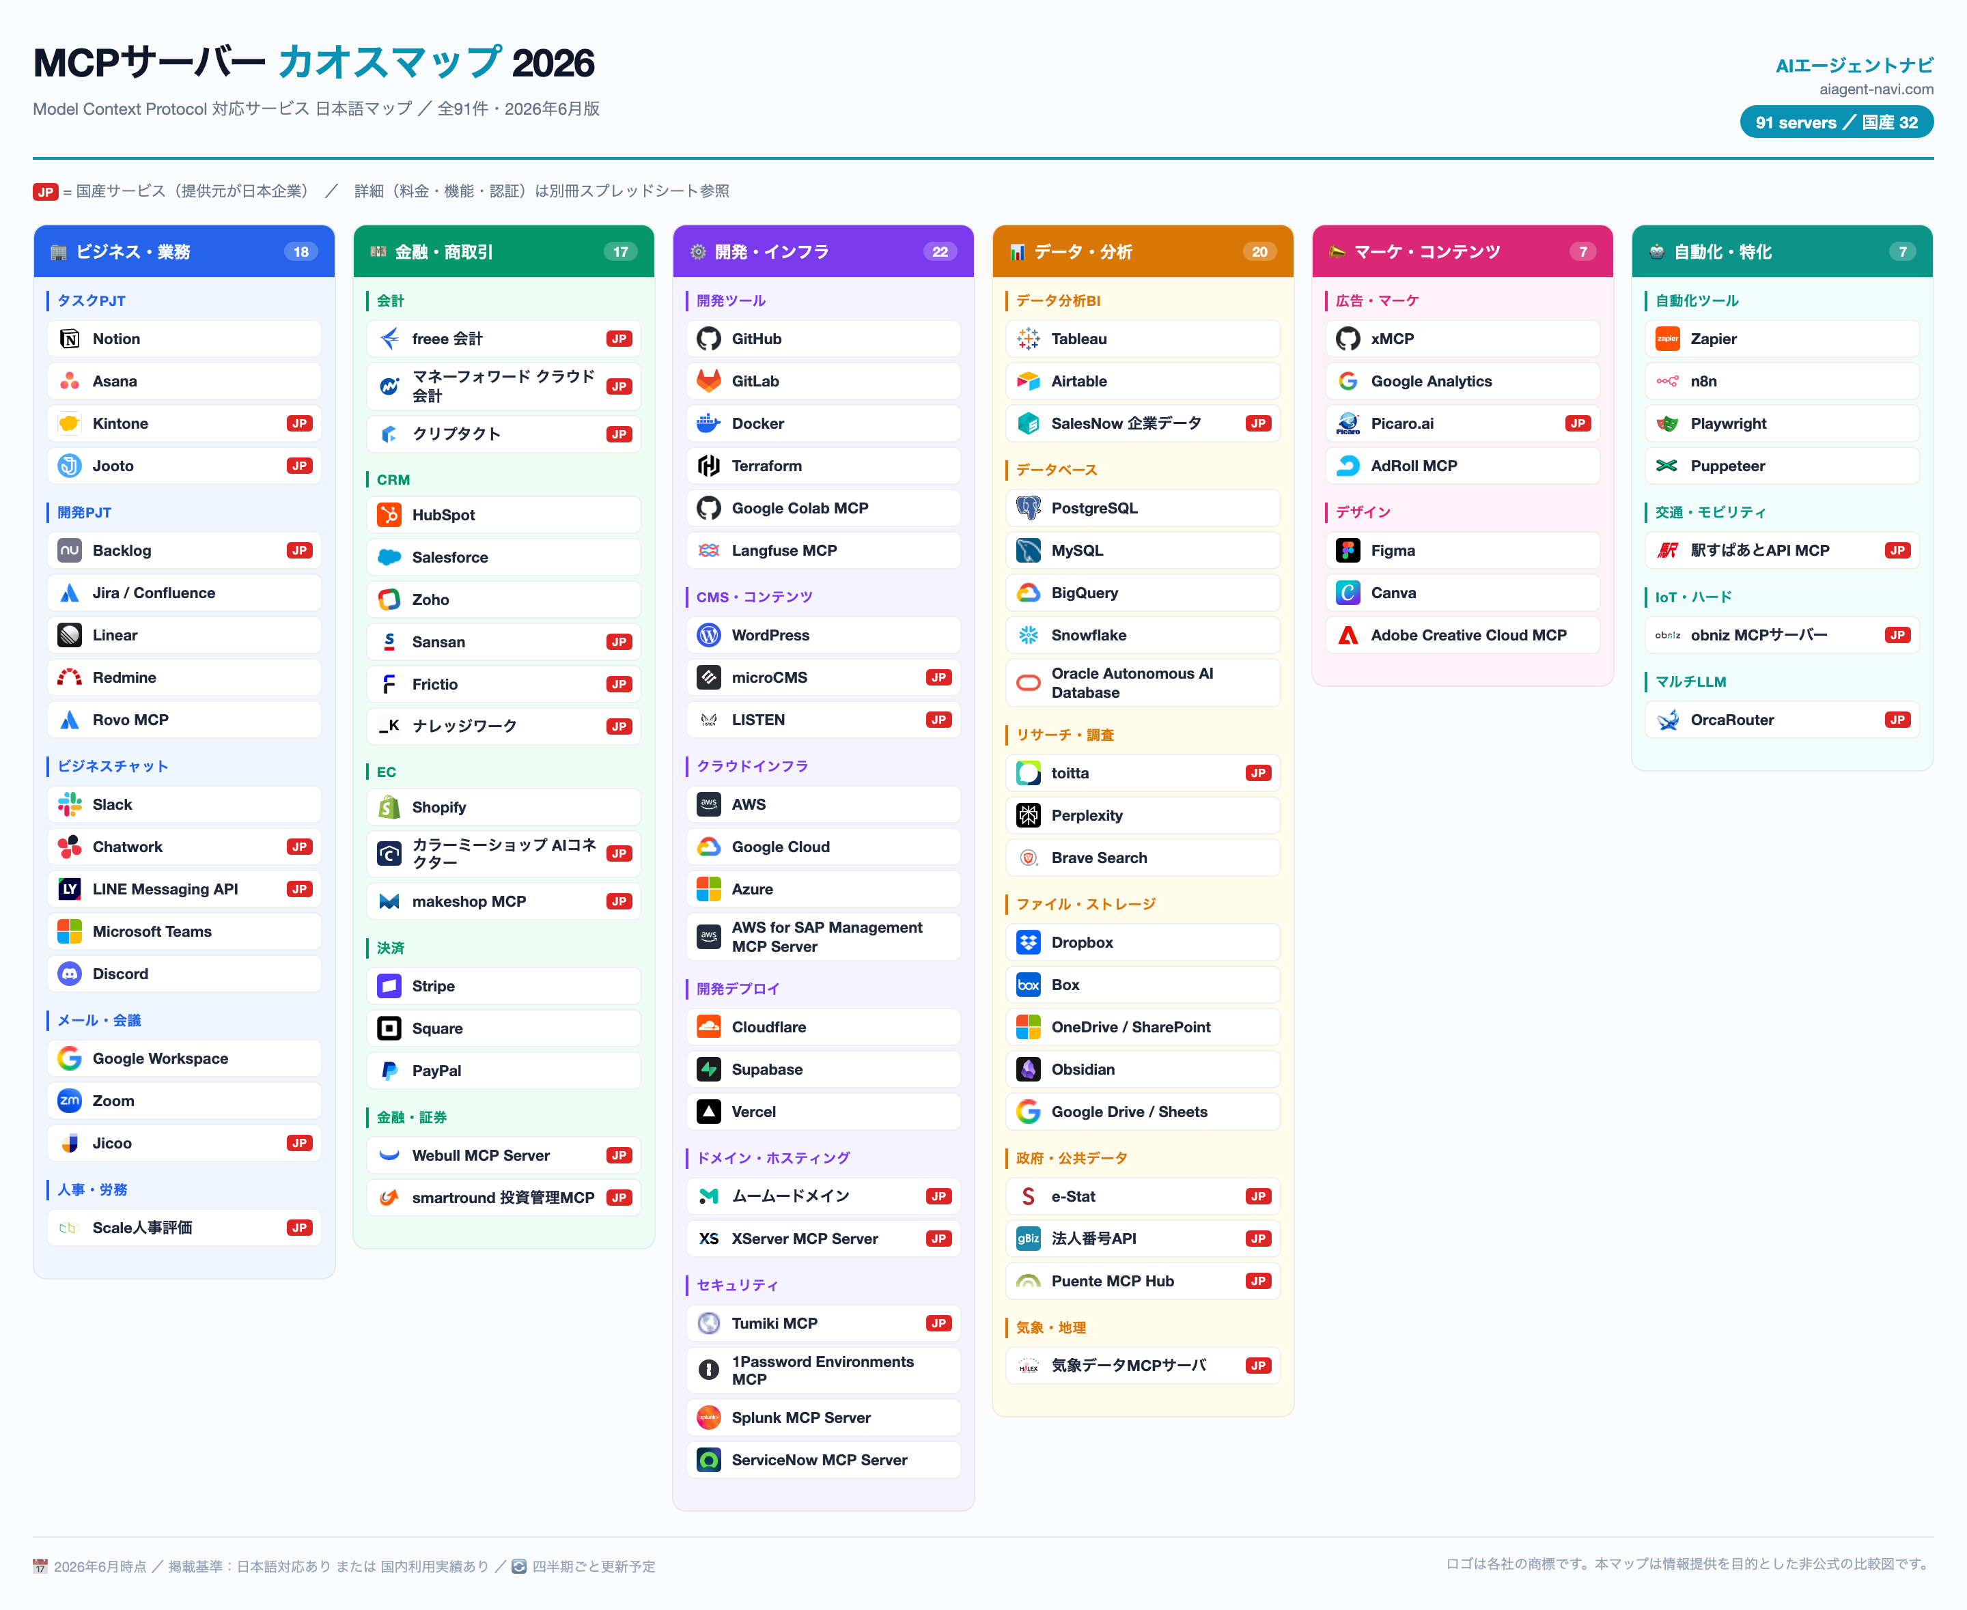Click the red JP legend badge

(x=46, y=192)
